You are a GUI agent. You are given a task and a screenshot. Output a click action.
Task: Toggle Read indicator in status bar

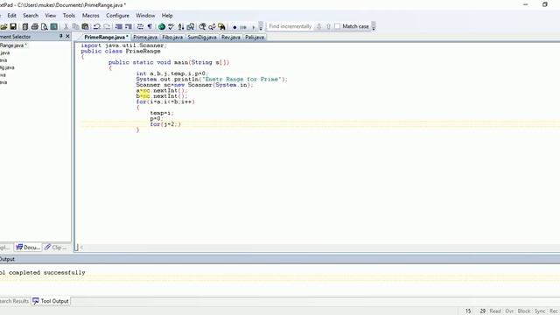tap(495, 311)
